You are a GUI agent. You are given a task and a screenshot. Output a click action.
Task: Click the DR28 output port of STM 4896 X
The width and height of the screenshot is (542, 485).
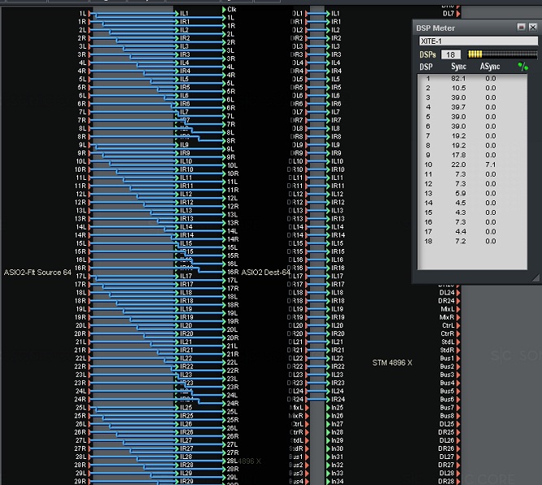coord(458,481)
